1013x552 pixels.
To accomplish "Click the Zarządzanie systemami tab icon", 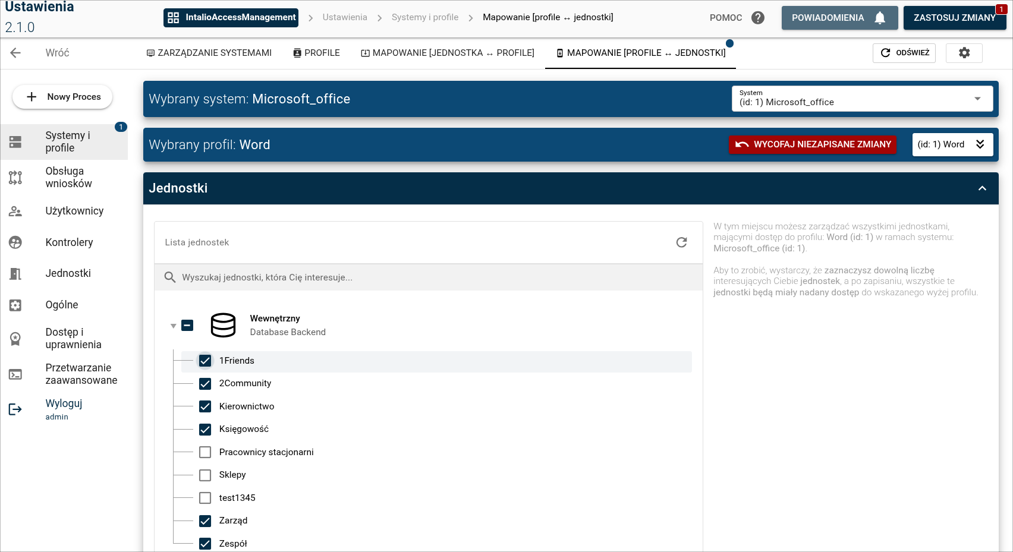I will click(x=150, y=53).
